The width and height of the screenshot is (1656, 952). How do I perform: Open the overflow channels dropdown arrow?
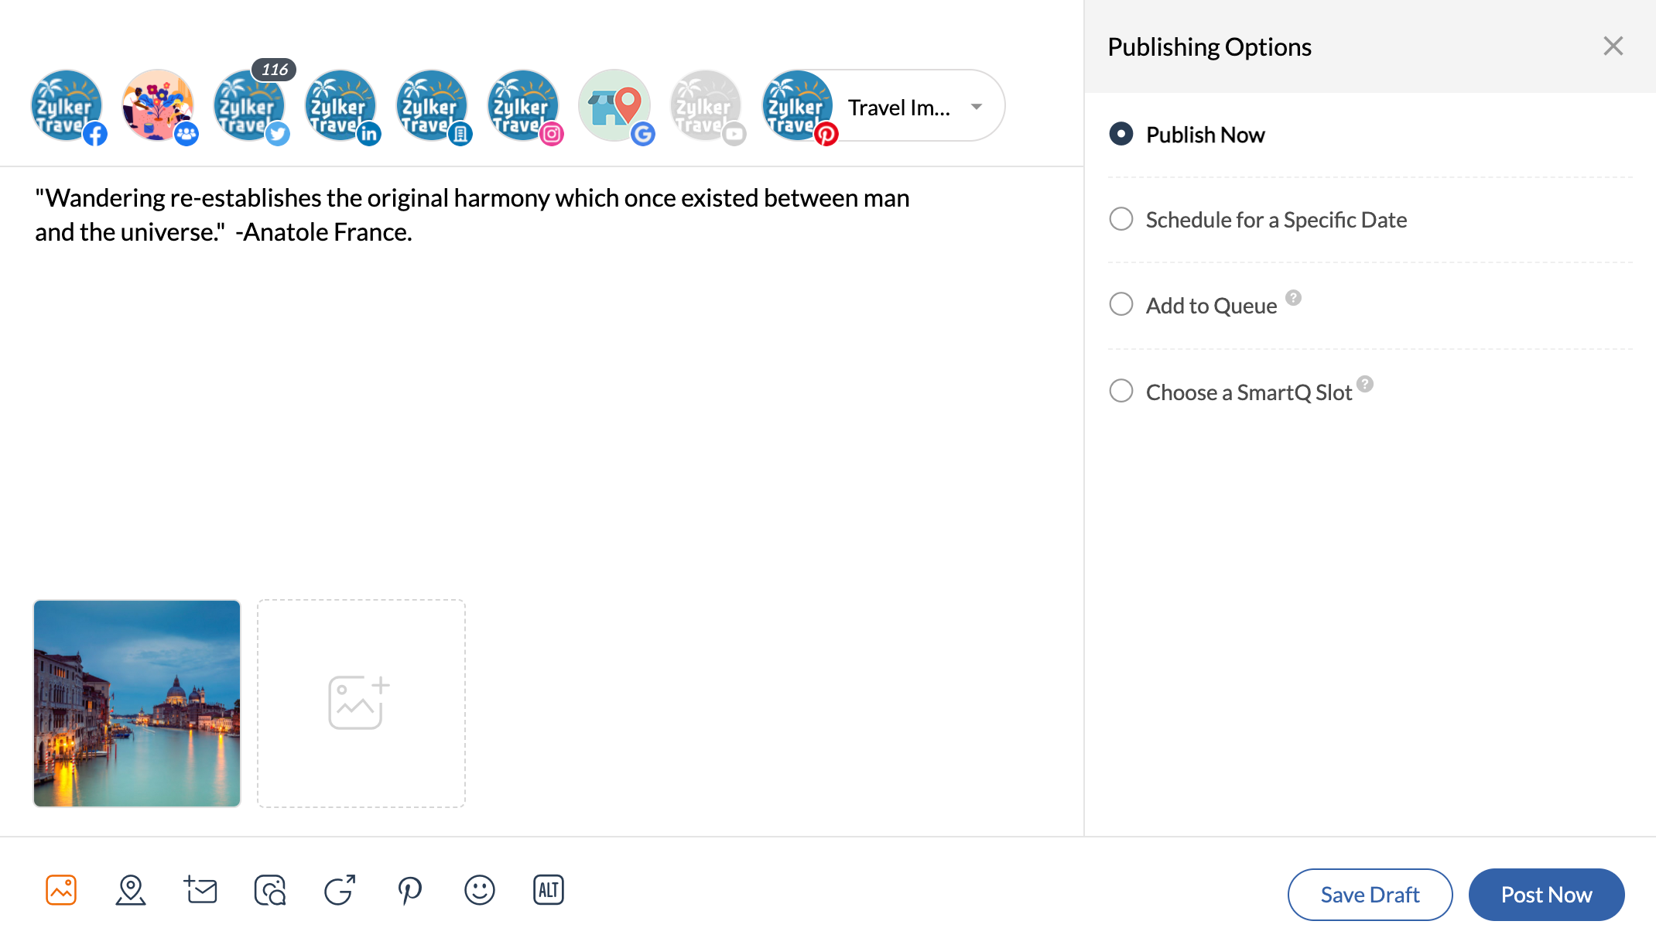tap(976, 107)
